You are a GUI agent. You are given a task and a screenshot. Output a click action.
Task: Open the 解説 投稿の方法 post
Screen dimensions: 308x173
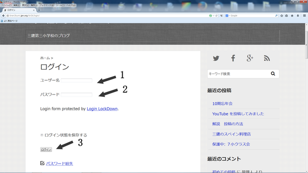coord(227,124)
